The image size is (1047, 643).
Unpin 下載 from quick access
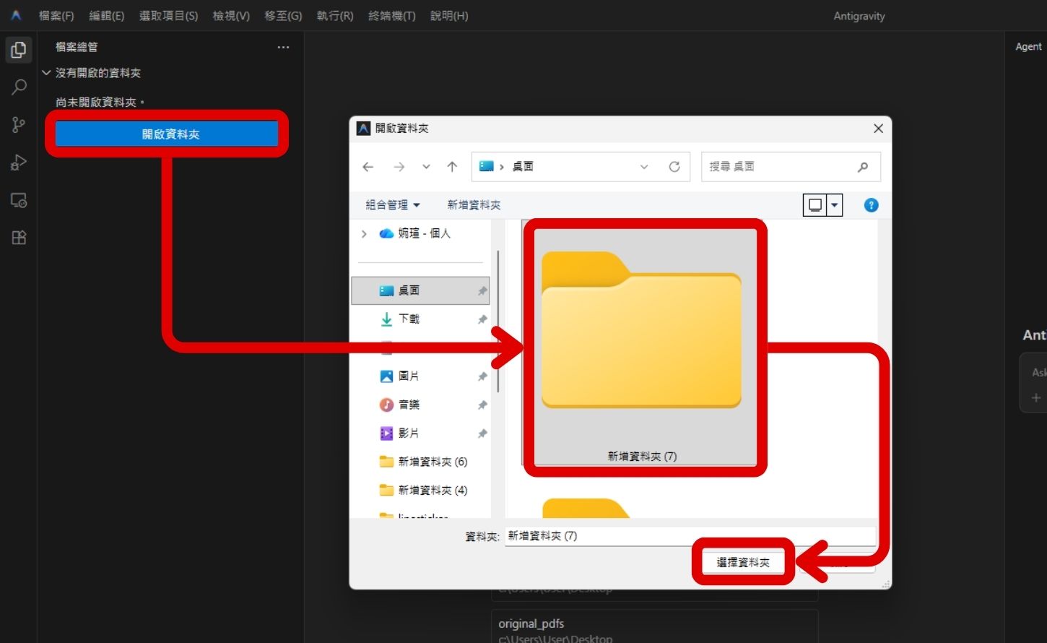pyautogui.click(x=482, y=319)
